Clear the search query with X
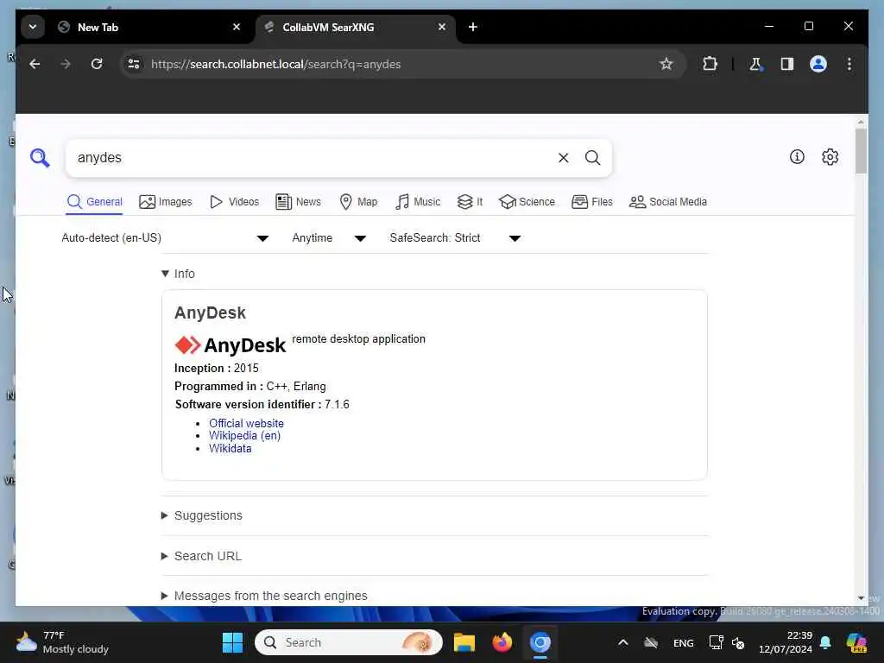This screenshot has height=663, width=884. (x=563, y=158)
